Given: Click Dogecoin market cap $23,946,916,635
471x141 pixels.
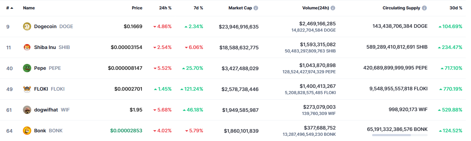Looking at the screenshot, I should coord(239,26).
